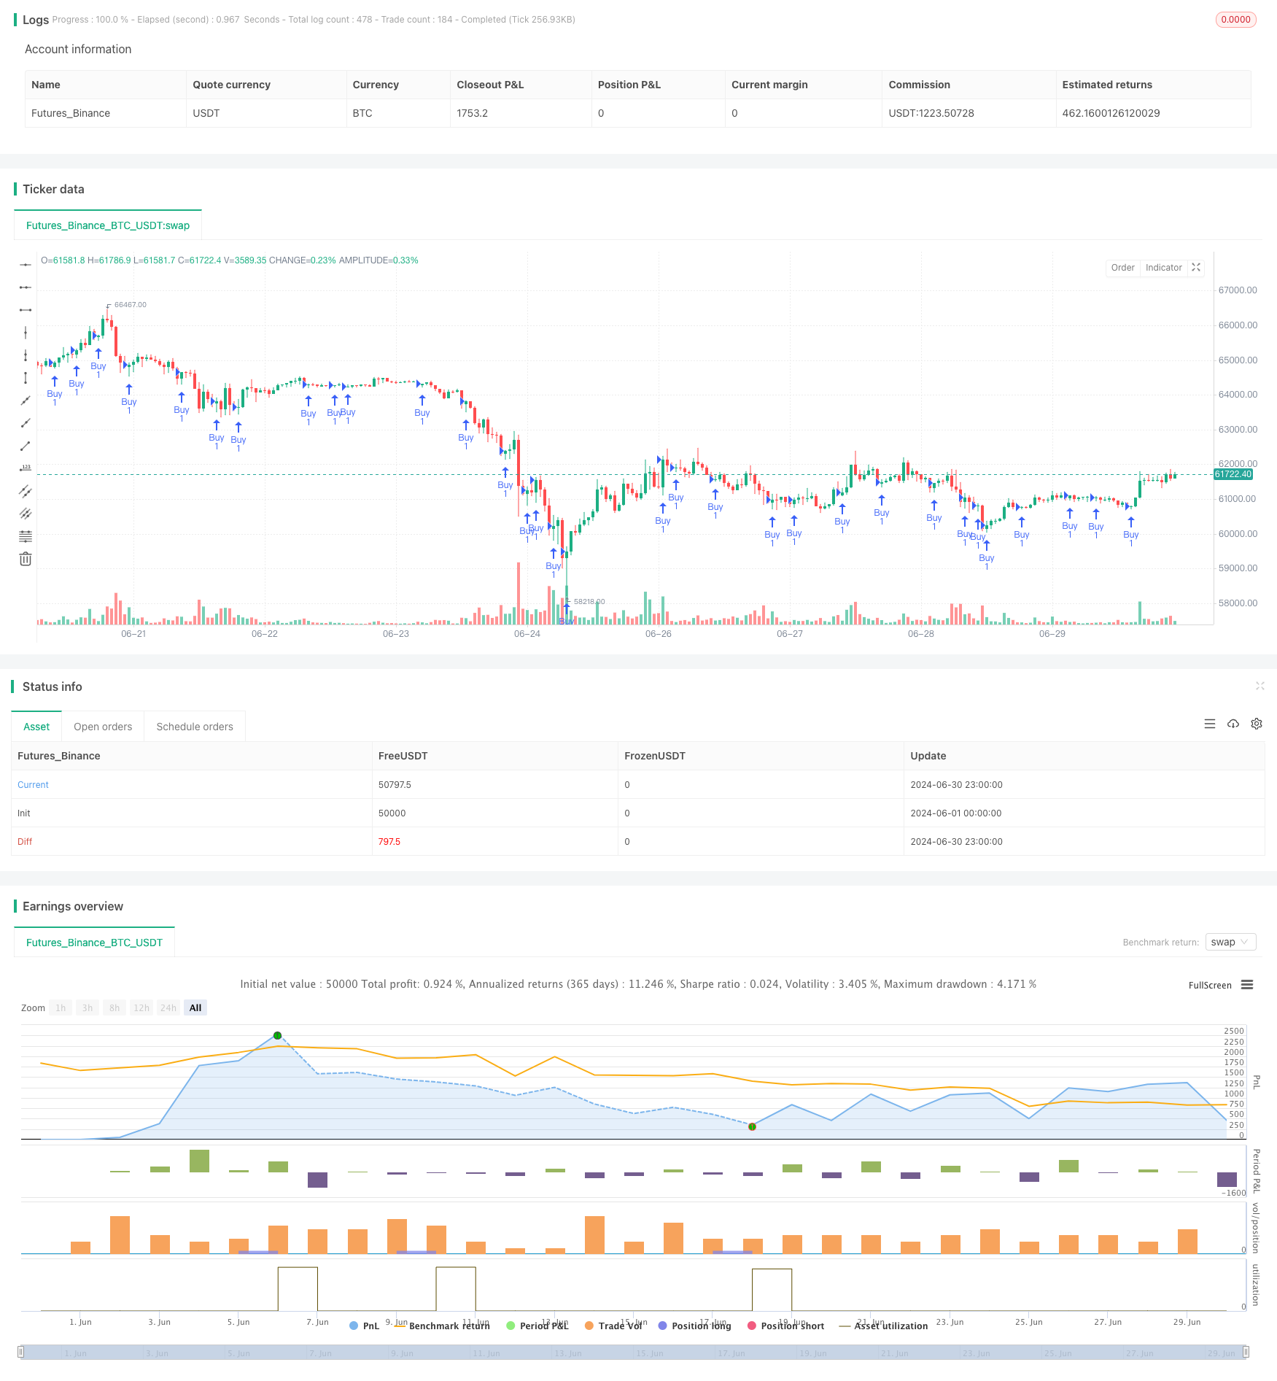The width and height of the screenshot is (1277, 1381).
Task: Click the Current FreeUSDT value 50797.5
Action: coord(395,785)
